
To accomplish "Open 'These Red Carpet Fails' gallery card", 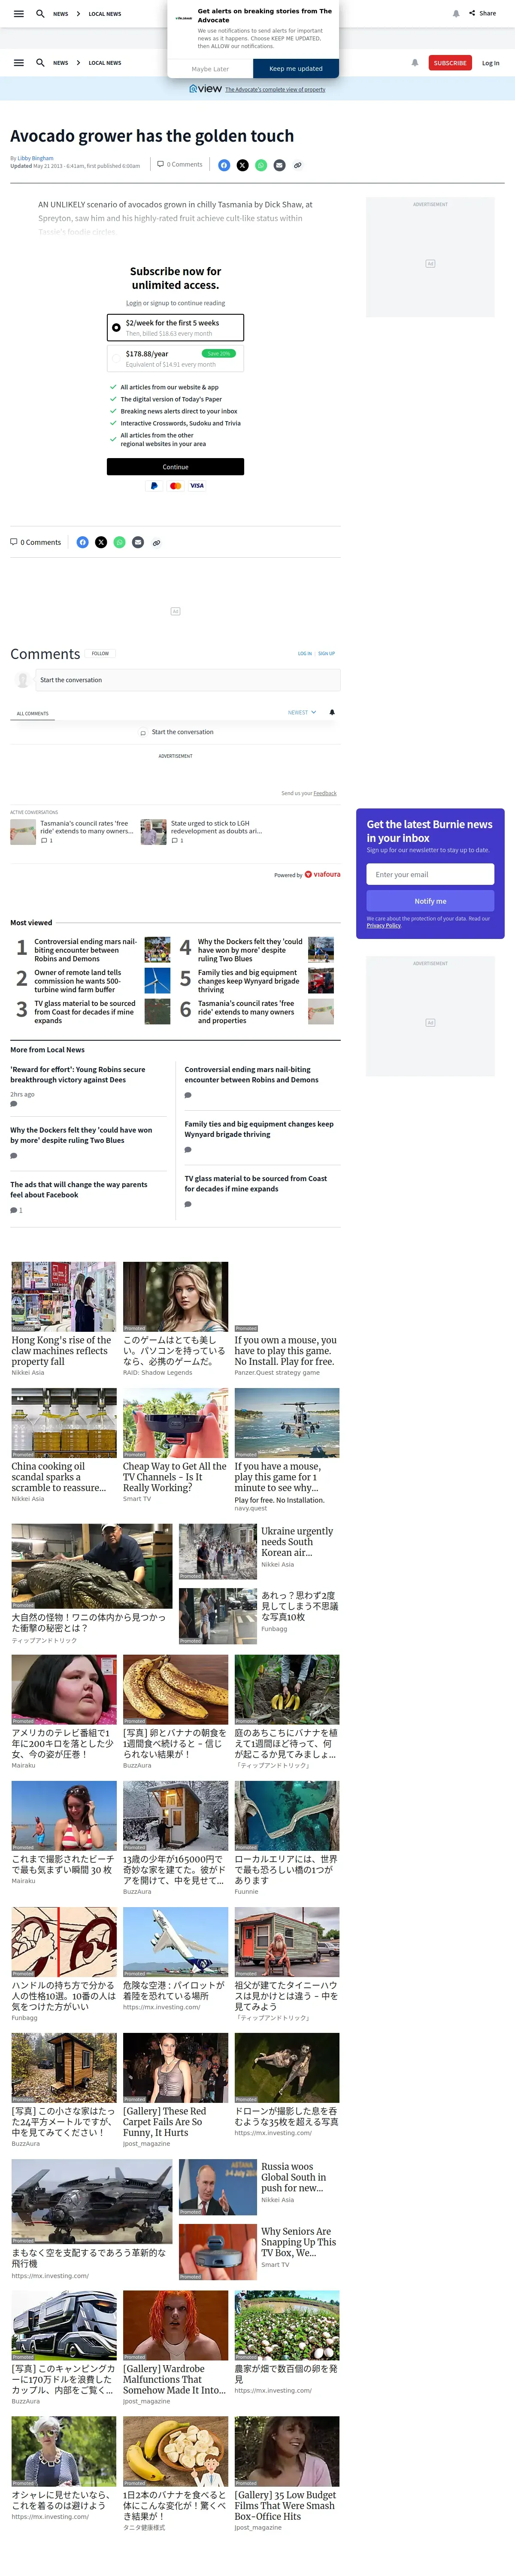I will click(175, 2091).
